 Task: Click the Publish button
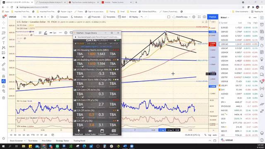212,17
